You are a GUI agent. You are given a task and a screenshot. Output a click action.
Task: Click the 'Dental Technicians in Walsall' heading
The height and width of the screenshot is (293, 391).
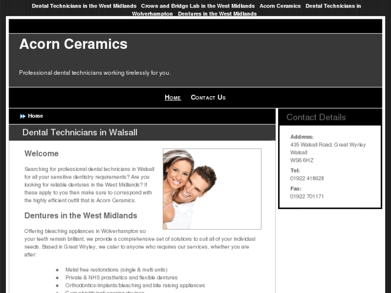click(80, 132)
